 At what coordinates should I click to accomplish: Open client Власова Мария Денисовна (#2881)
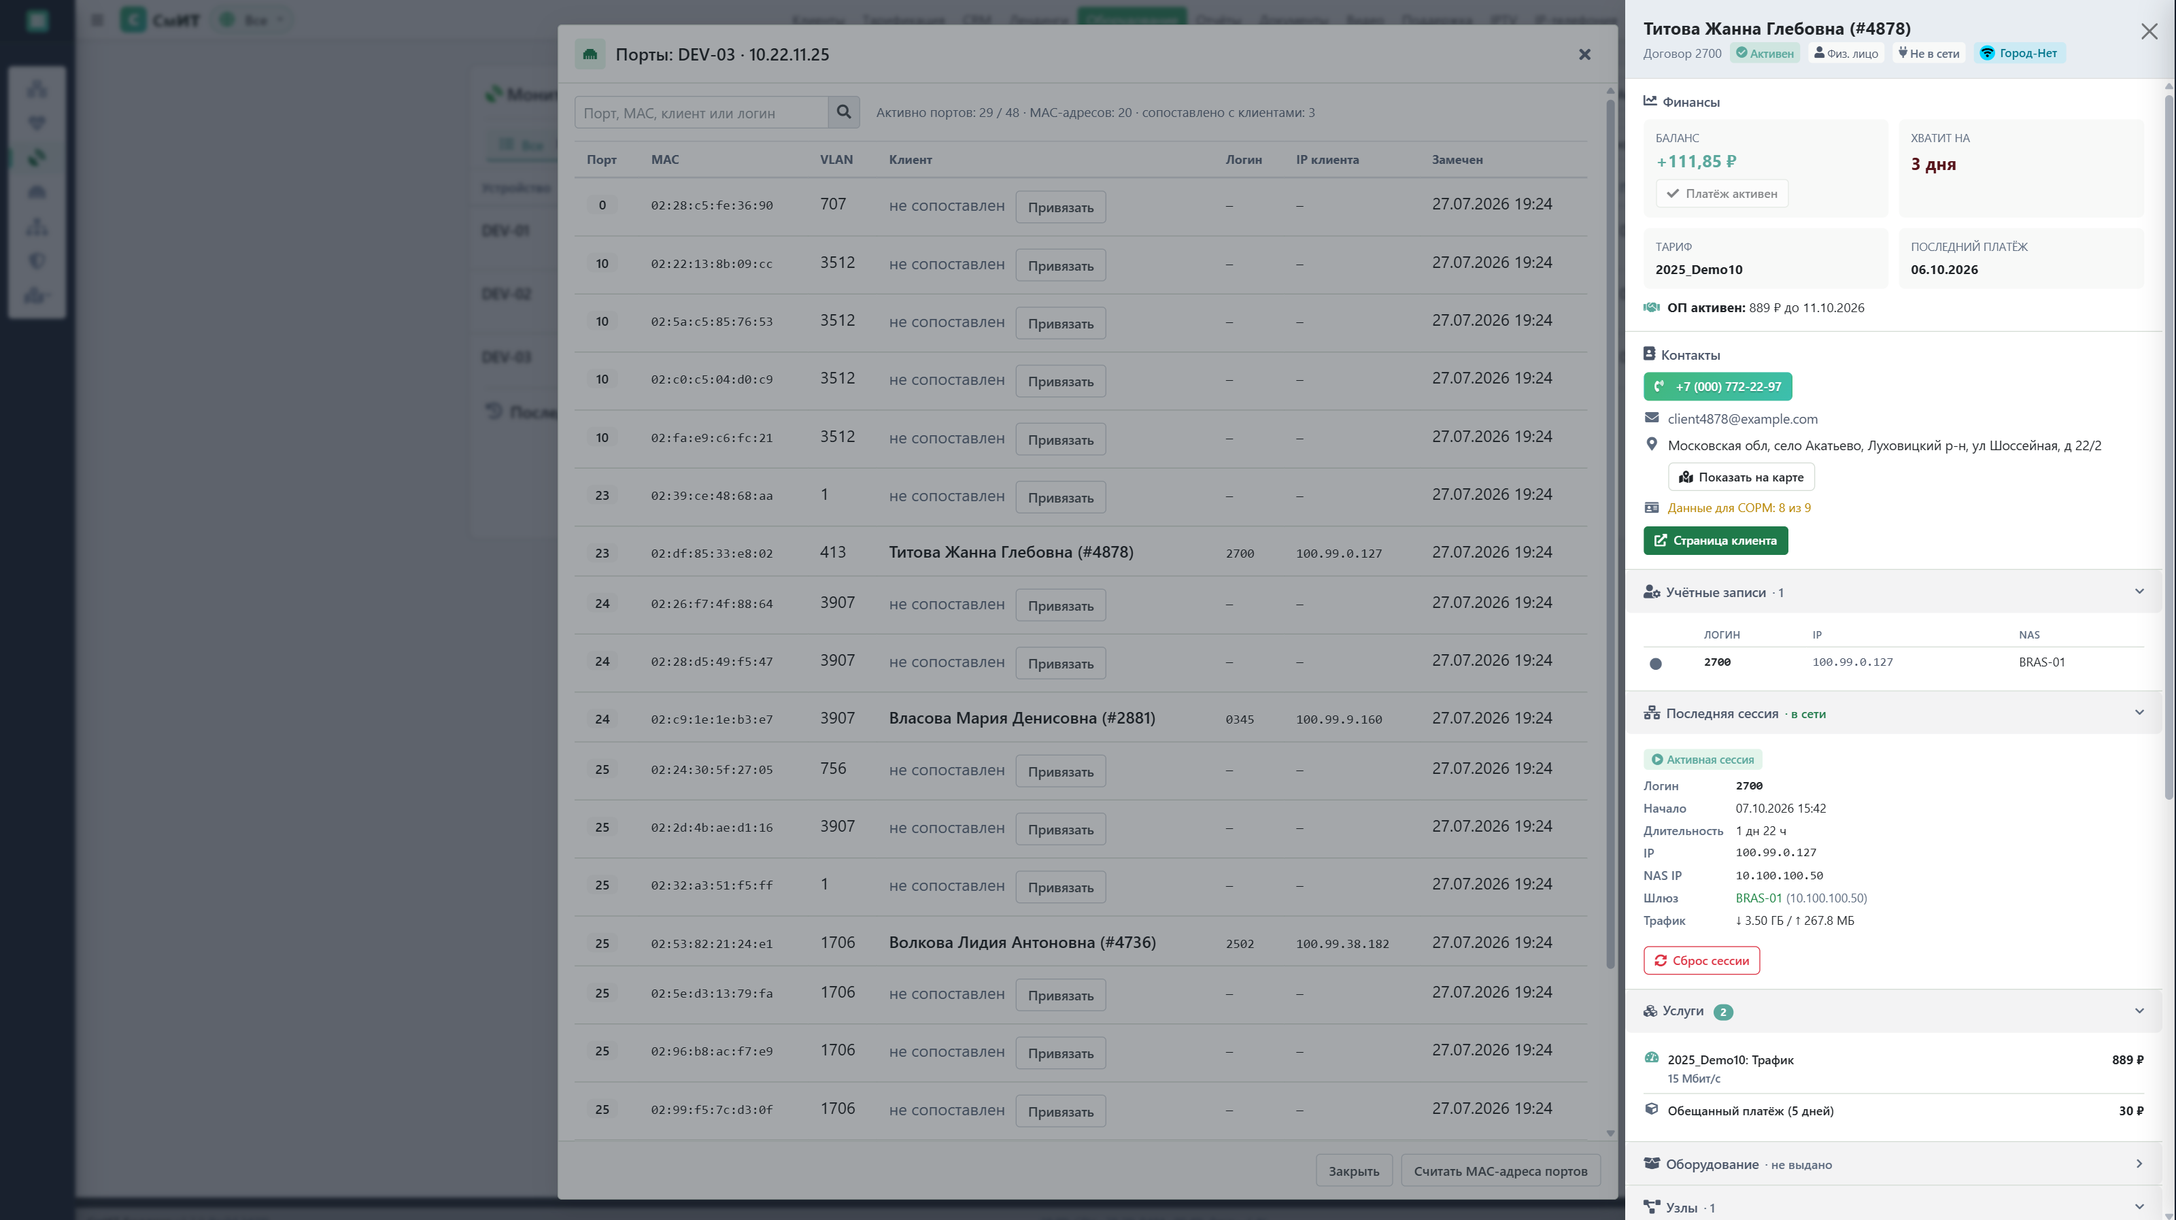(1021, 718)
